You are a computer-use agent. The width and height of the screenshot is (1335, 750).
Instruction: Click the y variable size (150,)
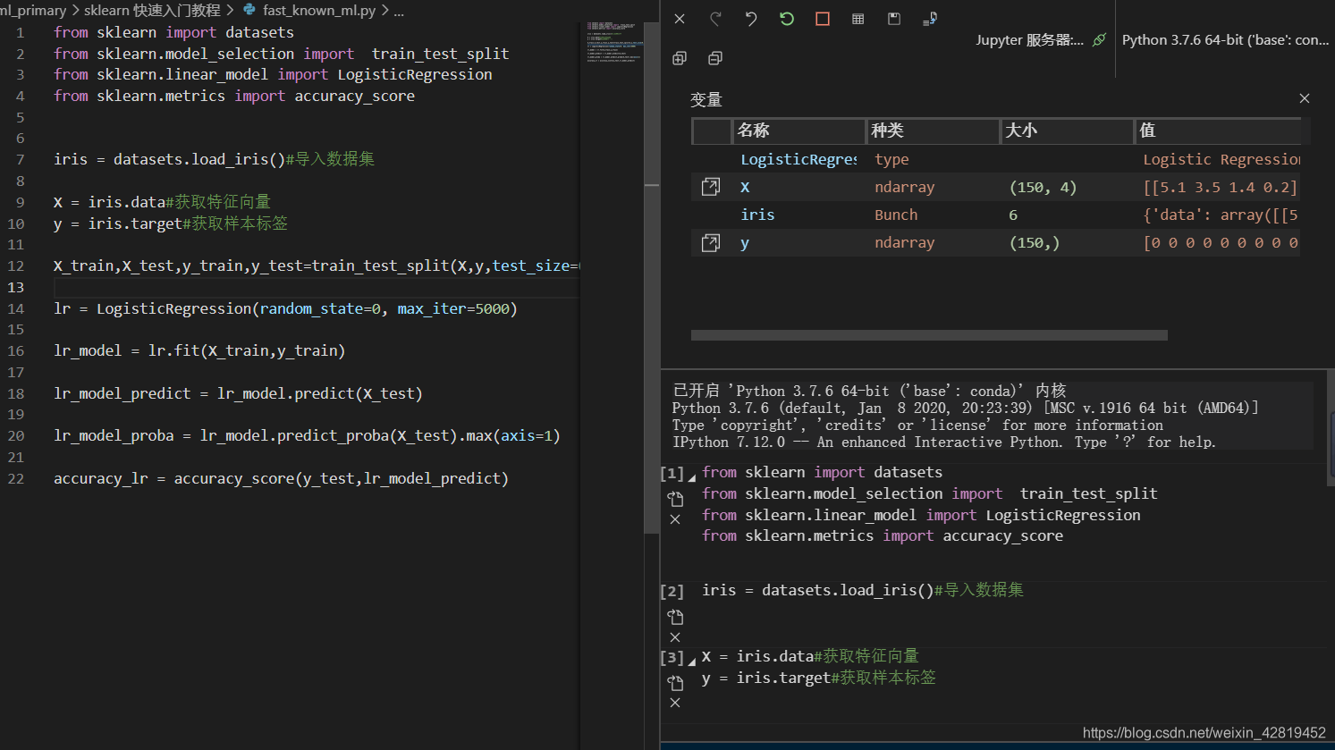pos(1034,242)
